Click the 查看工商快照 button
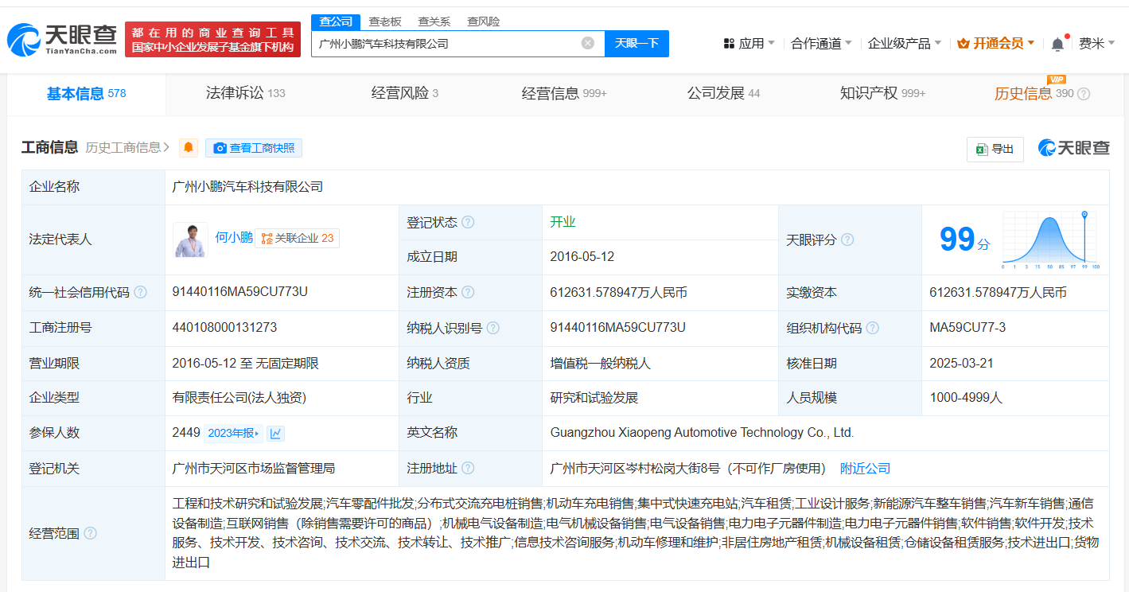The height and width of the screenshot is (592, 1129). pyautogui.click(x=254, y=148)
